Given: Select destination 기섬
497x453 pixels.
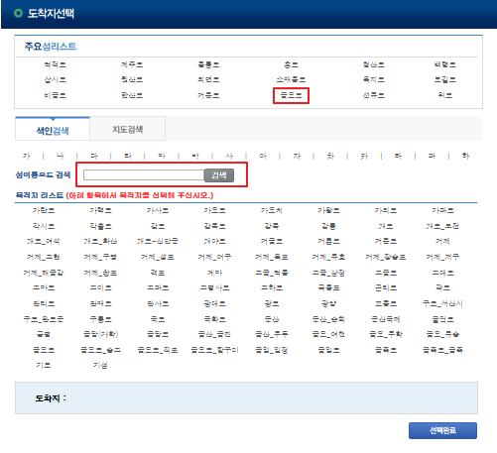Looking at the screenshot, I should (x=100, y=365).
